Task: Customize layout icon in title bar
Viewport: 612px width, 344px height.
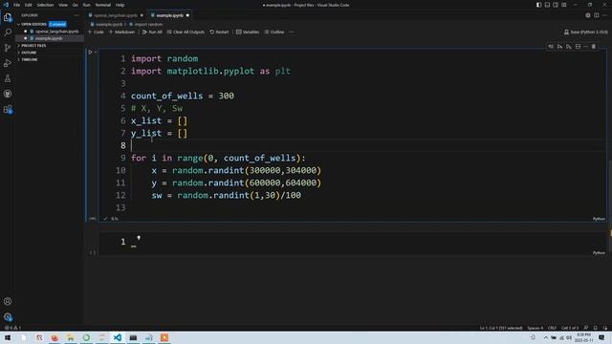Action: pyautogui.click(x=564, y=5)
